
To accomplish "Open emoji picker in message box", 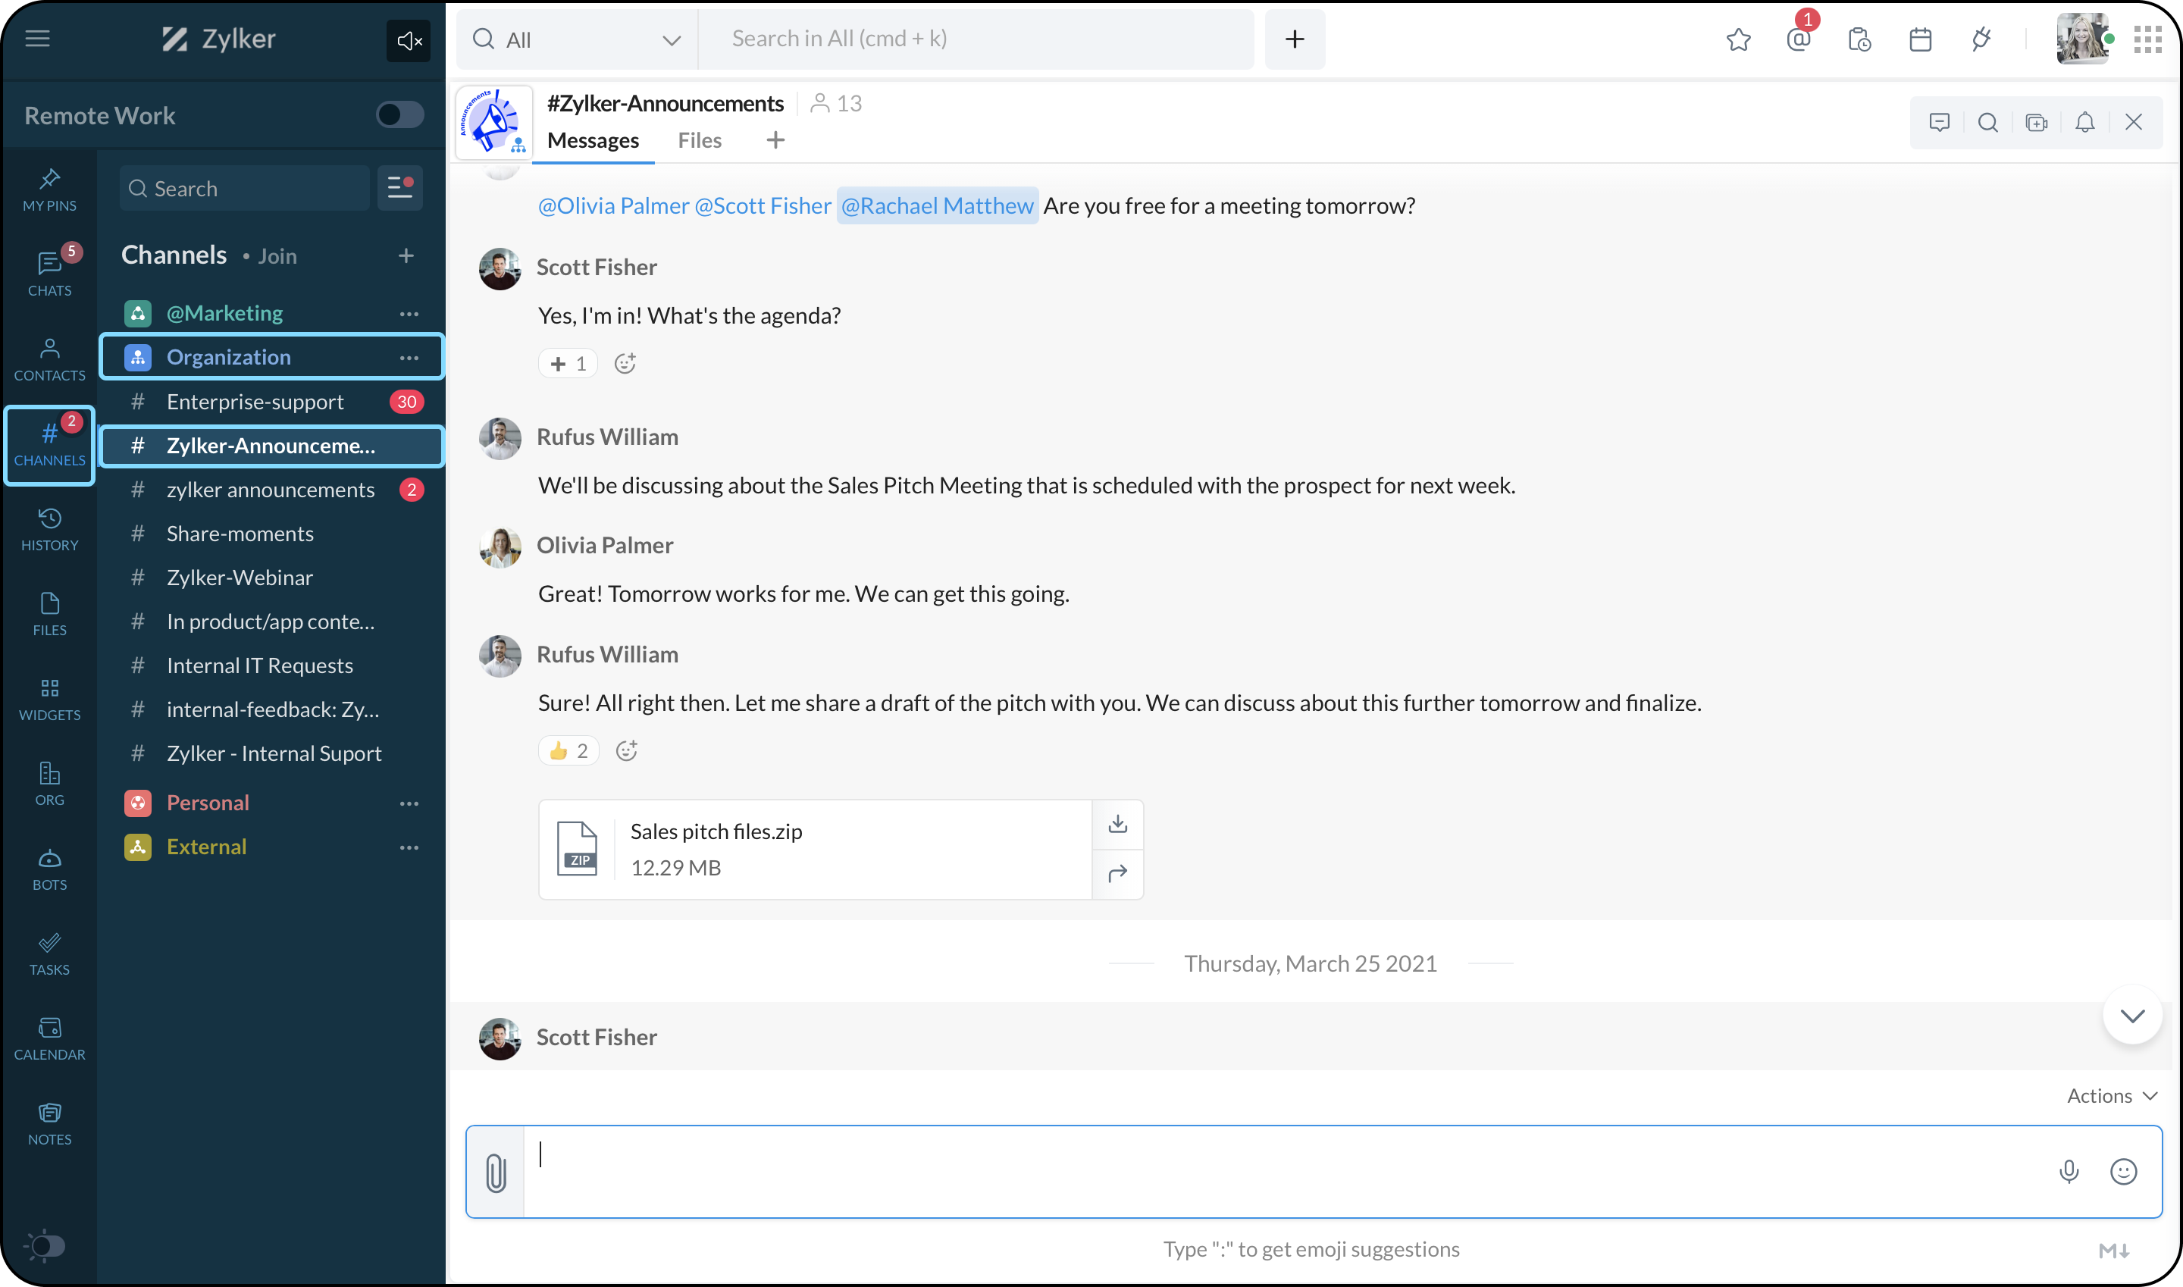I will [x=2123, y=1172].
